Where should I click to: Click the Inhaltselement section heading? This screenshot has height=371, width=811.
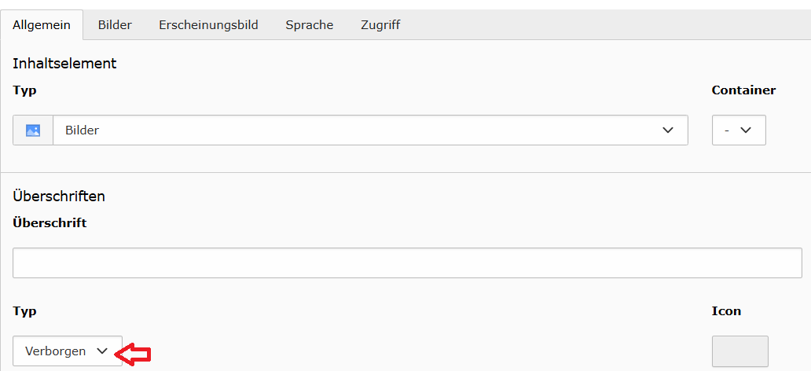pyautogui.click(x=64, y=64)
